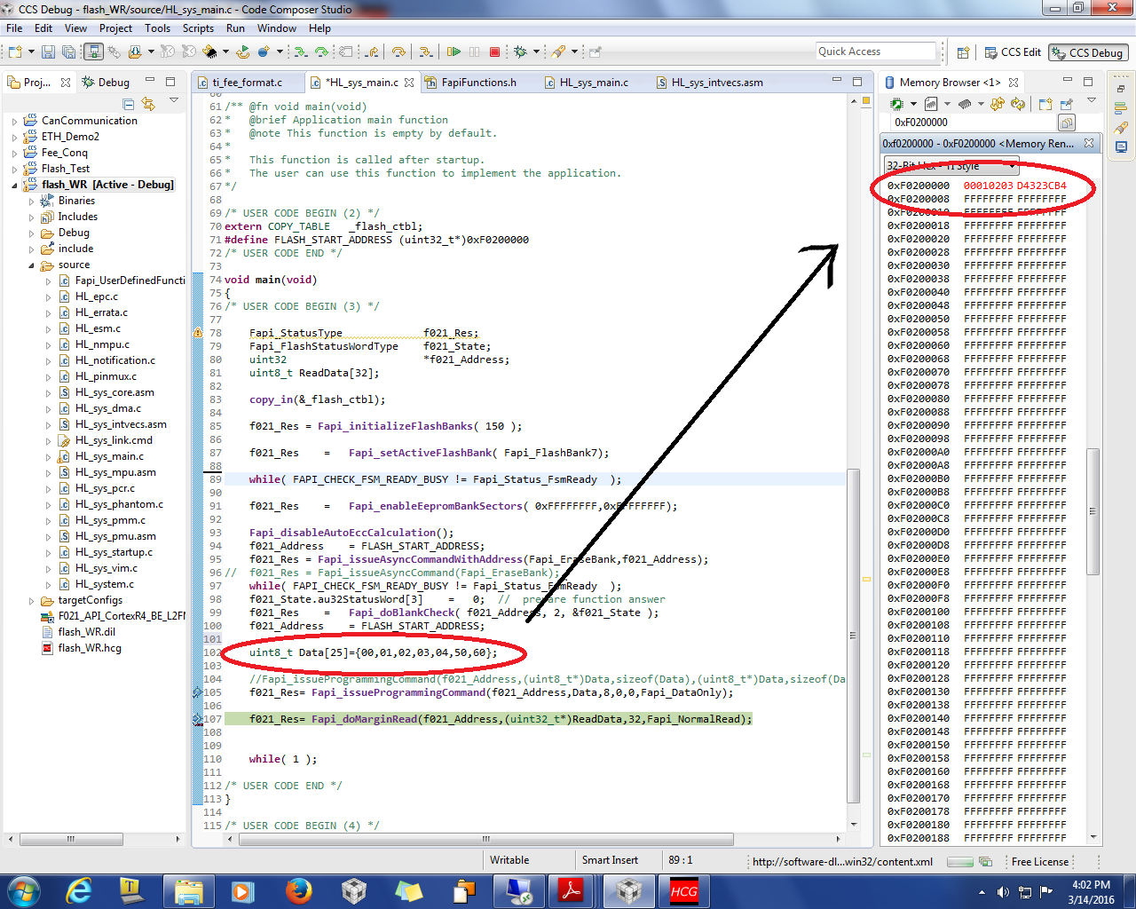Click the Resume debug button

[454, 52]
